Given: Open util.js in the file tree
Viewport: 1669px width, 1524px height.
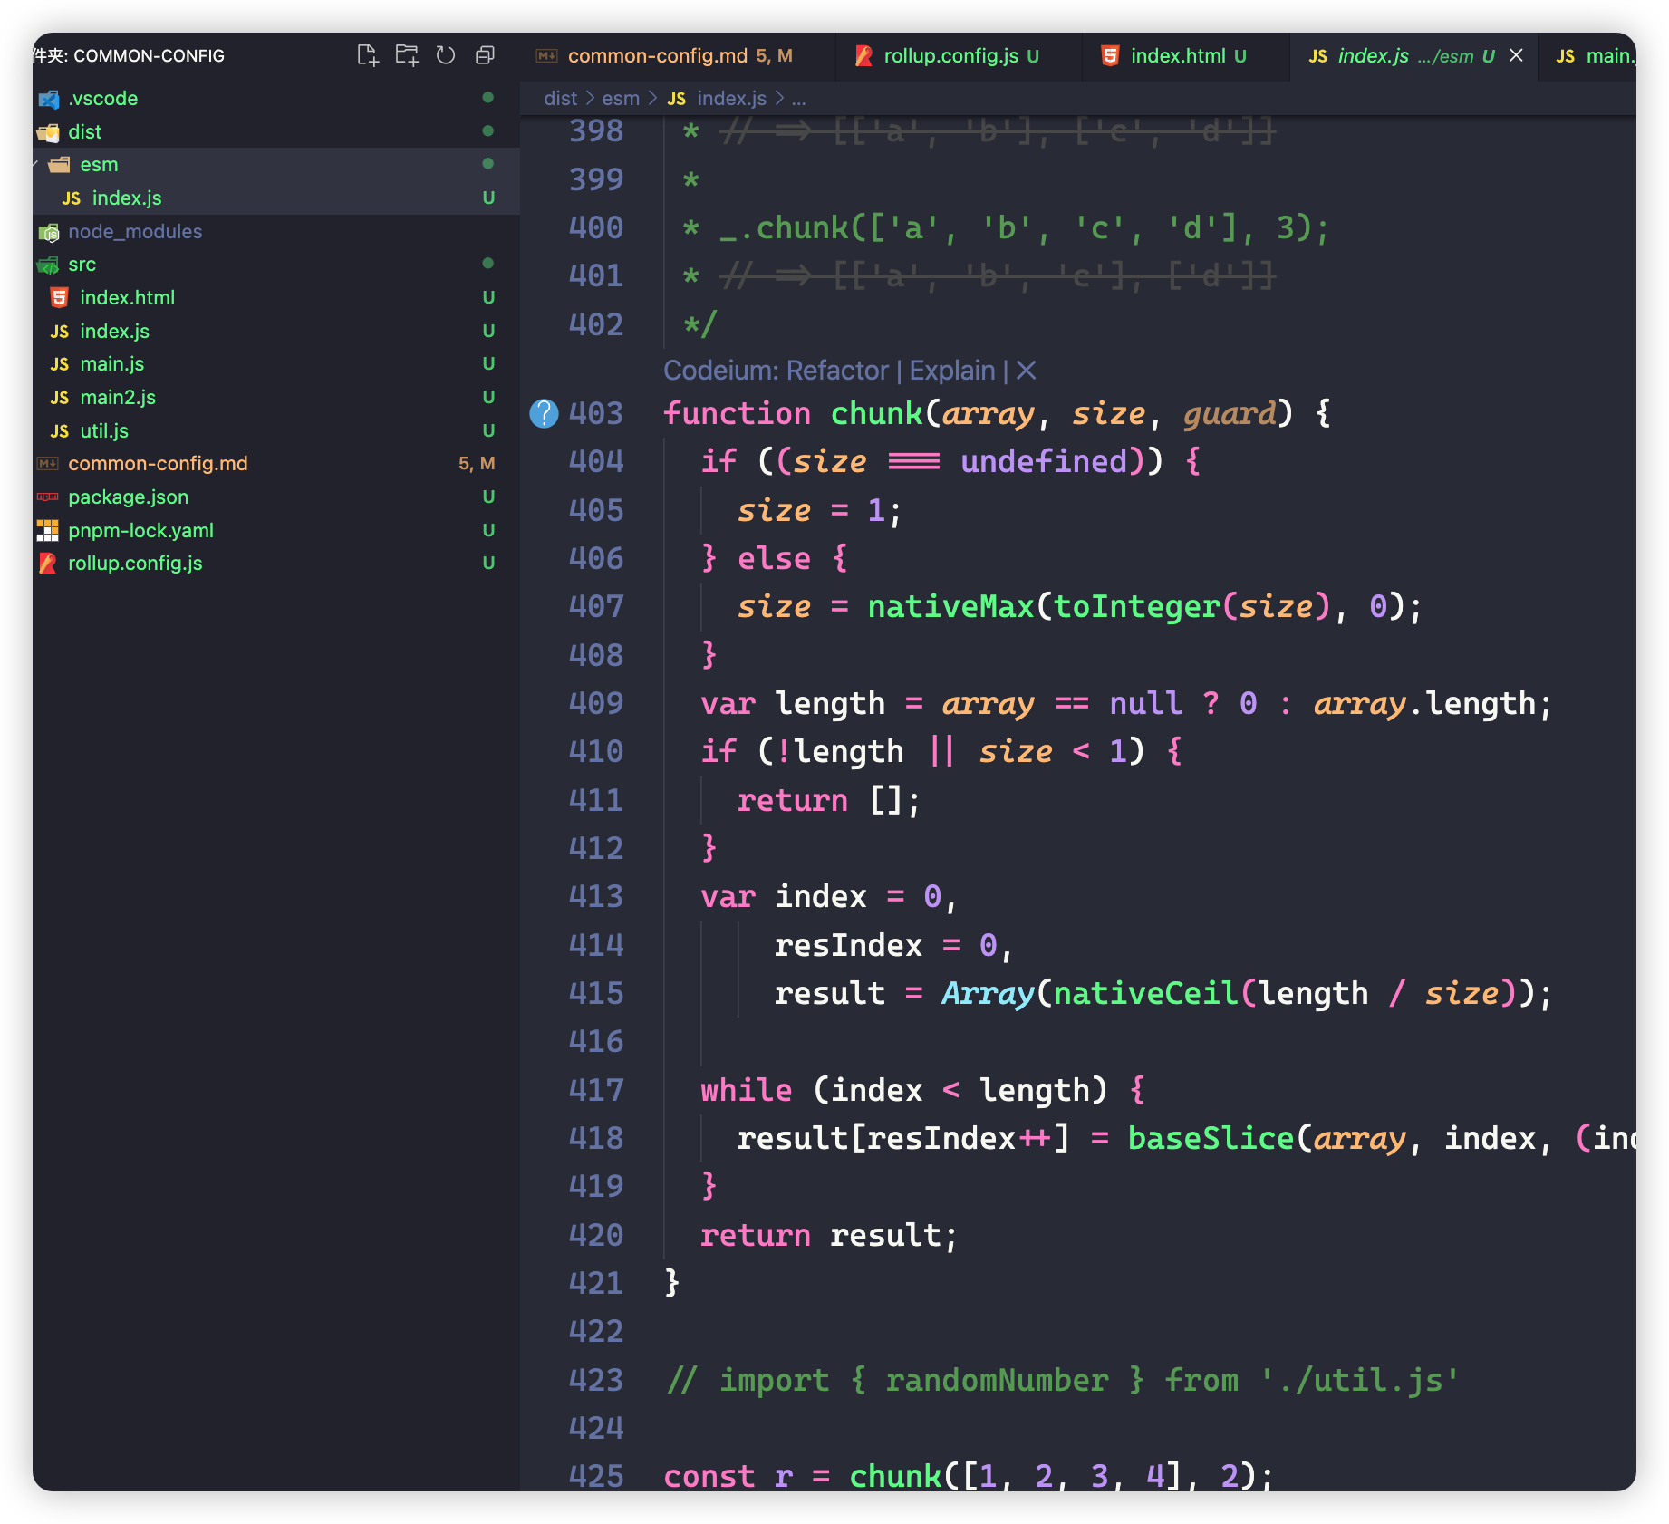Looking at the screenshot, I should coord(276,430).
